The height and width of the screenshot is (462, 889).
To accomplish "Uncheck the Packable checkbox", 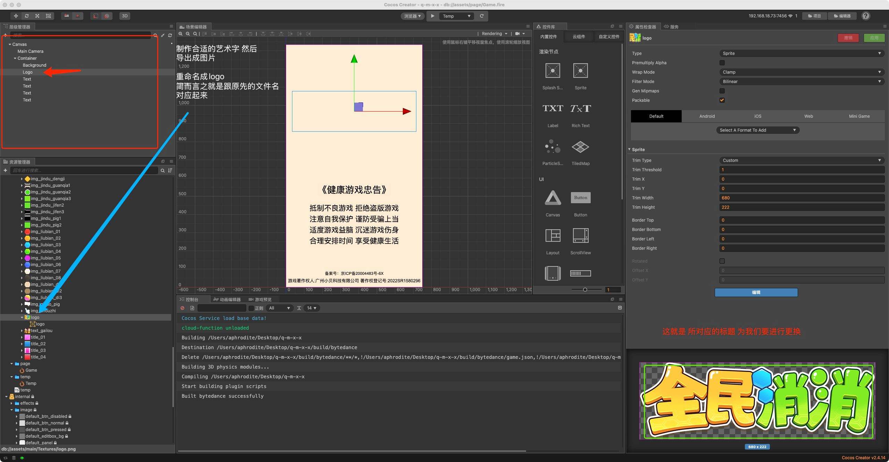I will click(722, 100).
